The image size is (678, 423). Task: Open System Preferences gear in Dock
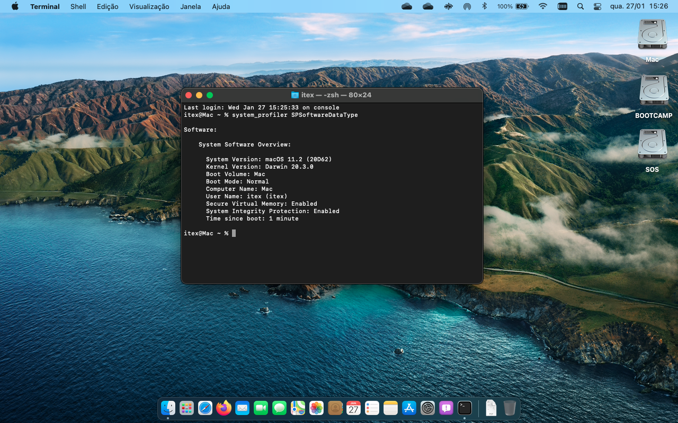point(427,408)
